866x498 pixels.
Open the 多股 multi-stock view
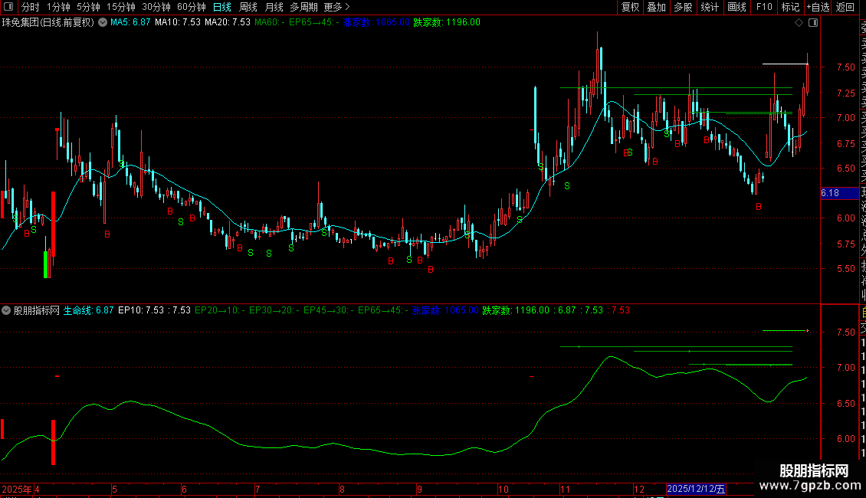click(683, 7)
